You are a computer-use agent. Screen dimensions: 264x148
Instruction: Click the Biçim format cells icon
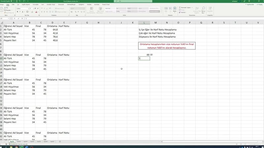click(x=175, y=9)
